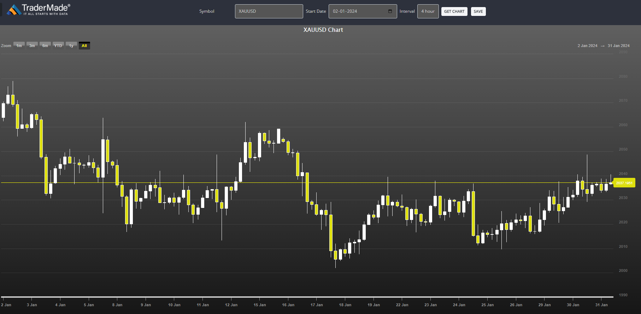Select the All zoom range
Image resolution: width=641 pixels, height=314 pixels.
pos(84,46)
